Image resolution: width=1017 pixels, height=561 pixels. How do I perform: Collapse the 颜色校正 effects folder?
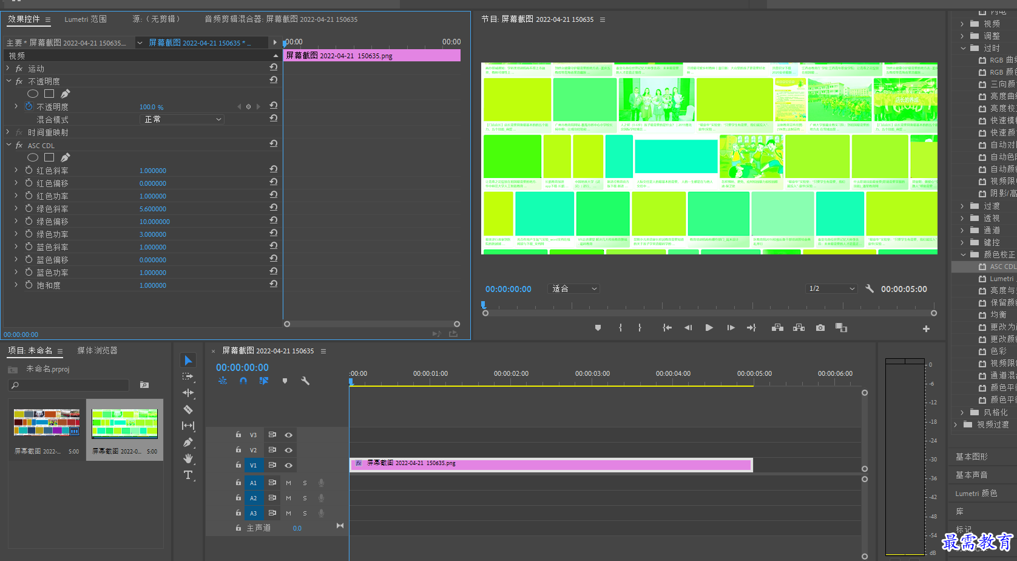coord(963,254)
